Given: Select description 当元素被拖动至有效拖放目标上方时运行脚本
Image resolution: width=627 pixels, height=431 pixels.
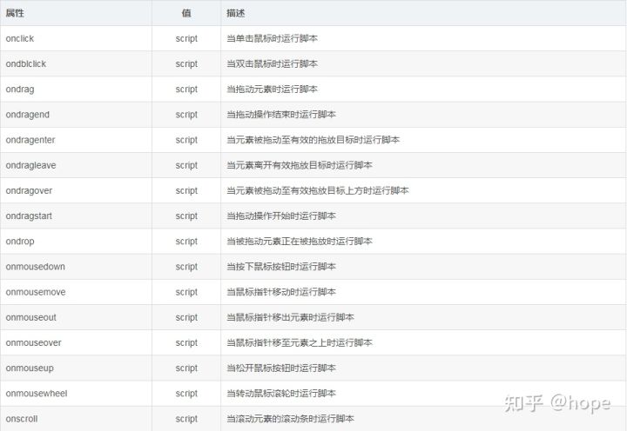Looking at the screenshot, I should tap(318, 191).
